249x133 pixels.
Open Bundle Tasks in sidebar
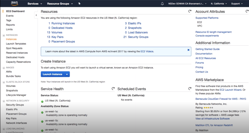(13, 76)
